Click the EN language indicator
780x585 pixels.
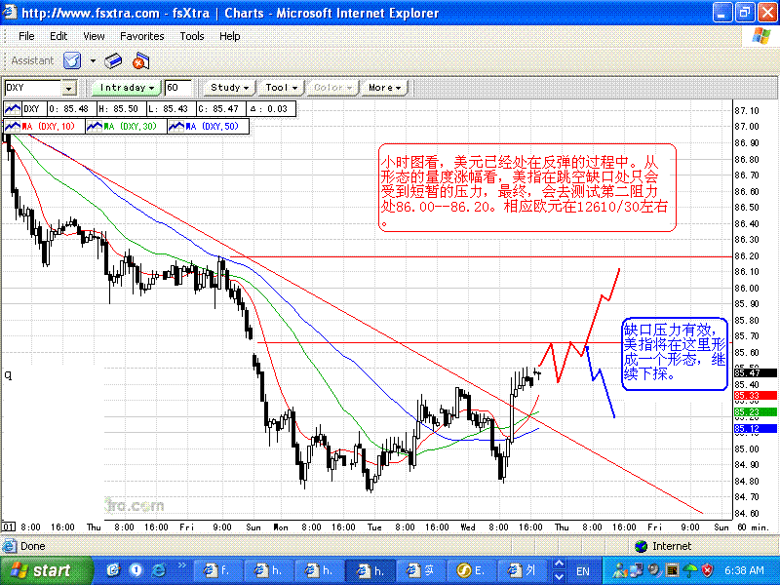(582, 571)
